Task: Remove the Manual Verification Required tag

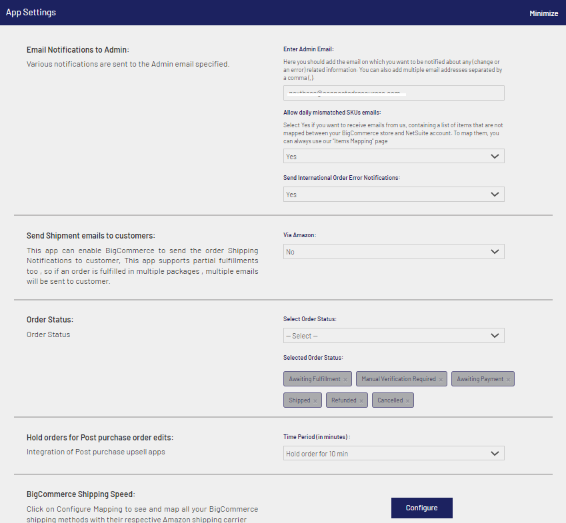Action: tap(441, 380)
